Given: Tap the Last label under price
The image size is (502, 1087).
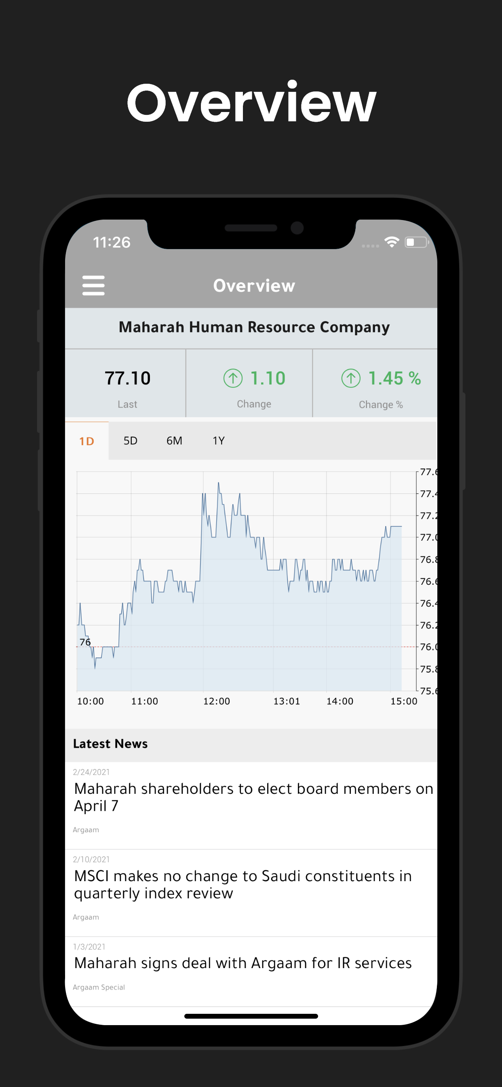Looking at the screenshot, I should (x=127, y=404).
